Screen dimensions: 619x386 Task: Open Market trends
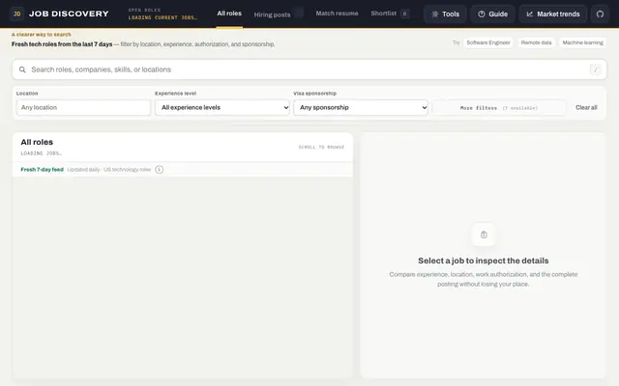pos(552,14)
